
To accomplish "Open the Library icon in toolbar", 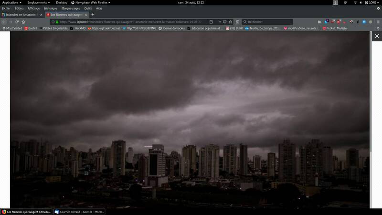I will click(320, 21).
